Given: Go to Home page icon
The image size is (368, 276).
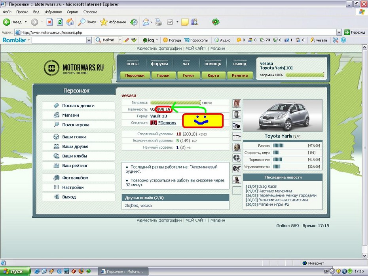Looking at the screenshot, I should (x=70, y=22).
